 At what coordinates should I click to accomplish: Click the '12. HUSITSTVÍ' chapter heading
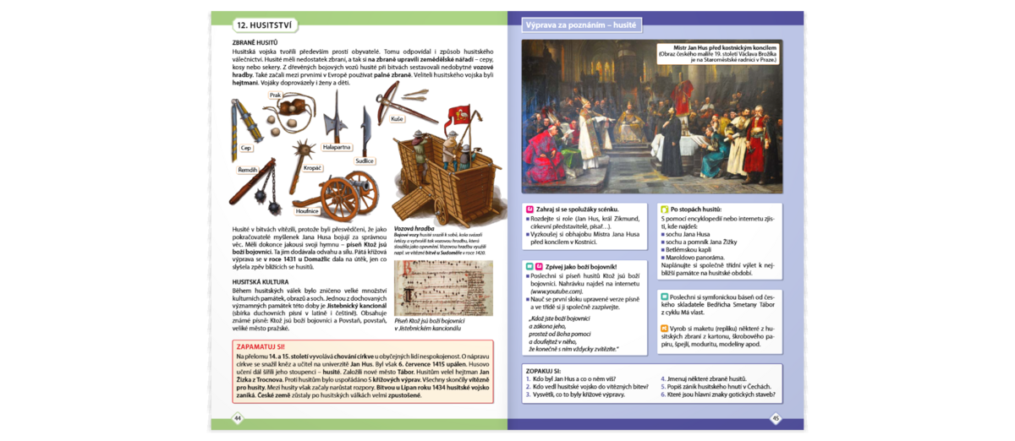click(265, 25)
